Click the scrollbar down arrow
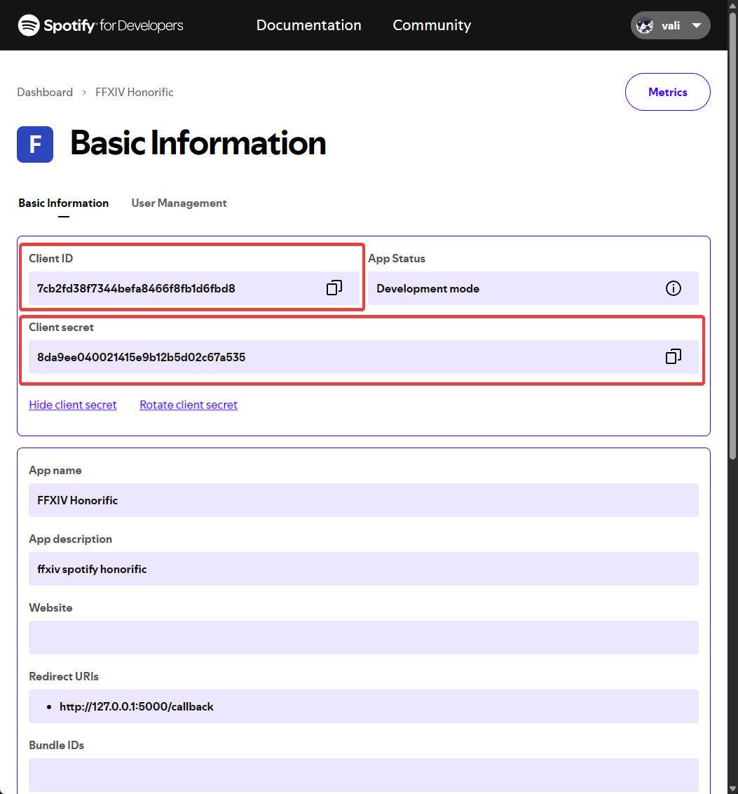 (732, 789)
